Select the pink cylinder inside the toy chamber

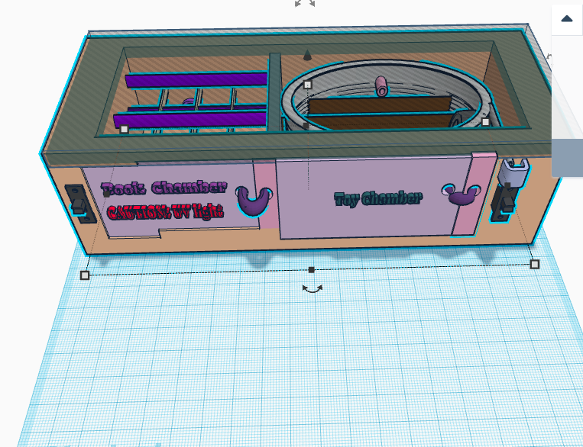pyautogui.click(x=381, y=86)
